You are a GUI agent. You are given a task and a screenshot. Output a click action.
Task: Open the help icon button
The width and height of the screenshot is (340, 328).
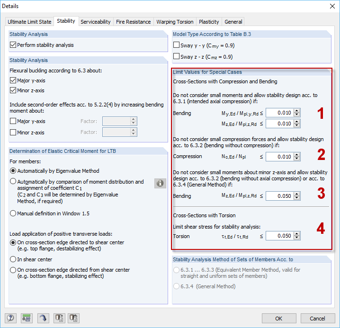10,318
